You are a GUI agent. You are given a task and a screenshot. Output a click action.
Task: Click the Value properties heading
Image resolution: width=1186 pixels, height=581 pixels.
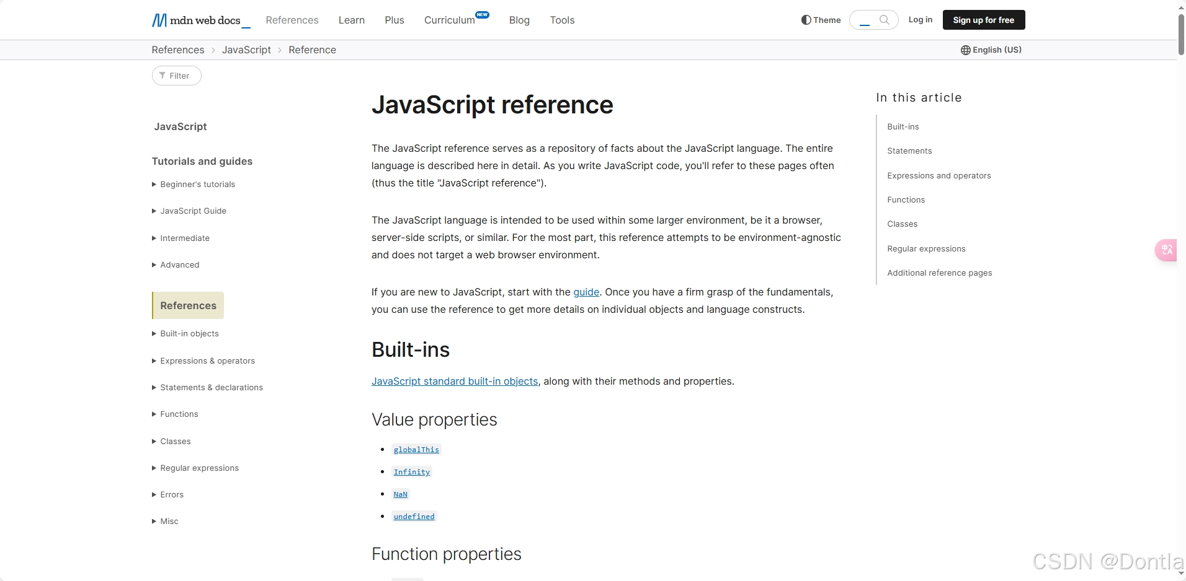tap(434, 420)
